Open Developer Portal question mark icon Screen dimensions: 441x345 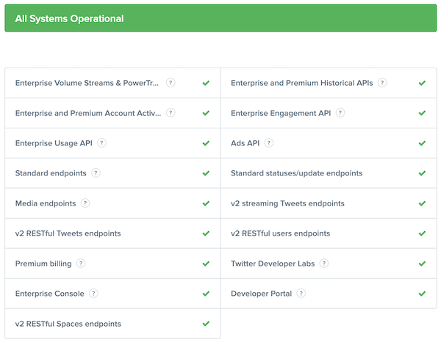click(x=301, y=294)
